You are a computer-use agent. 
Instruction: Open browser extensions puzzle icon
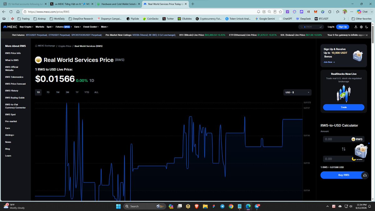tap(330, 12)
